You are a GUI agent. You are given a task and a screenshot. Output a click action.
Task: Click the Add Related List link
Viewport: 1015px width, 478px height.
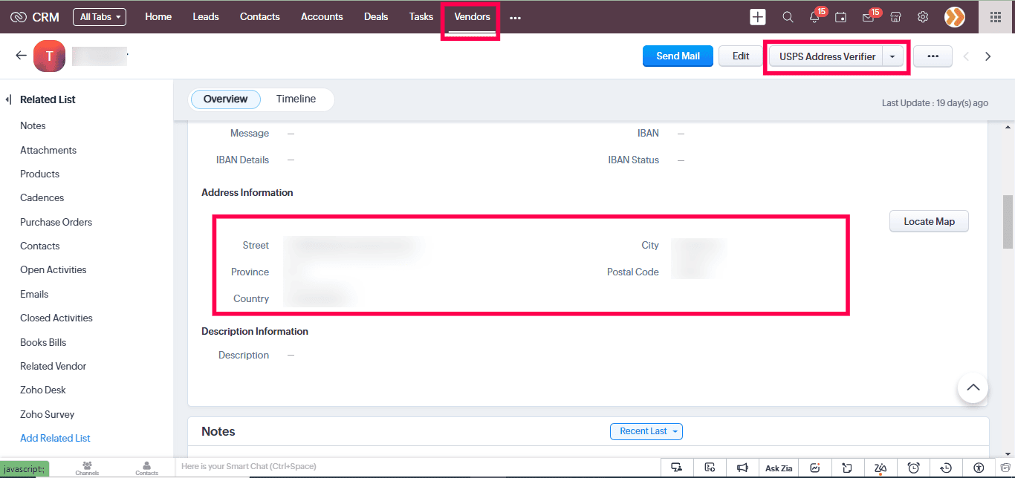coord(55,438)
